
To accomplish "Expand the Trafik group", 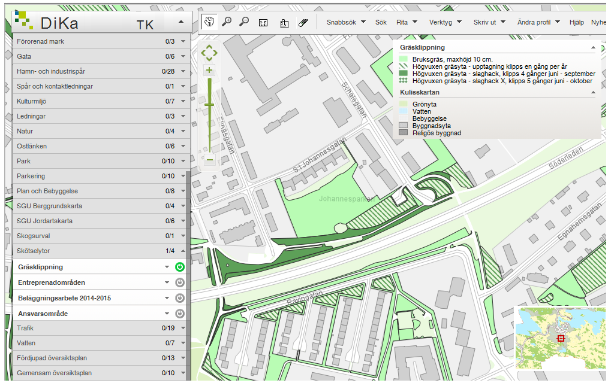I will tap(183, 328).
